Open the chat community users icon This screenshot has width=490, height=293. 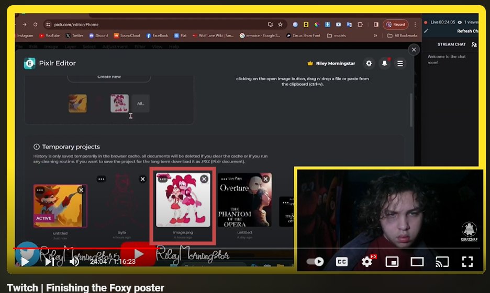(x=474, y=44)
